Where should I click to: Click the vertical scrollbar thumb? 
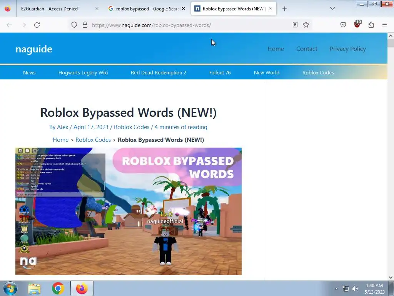coord(391,43)
